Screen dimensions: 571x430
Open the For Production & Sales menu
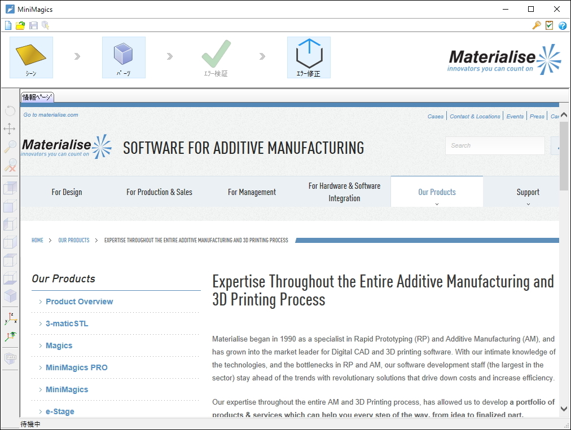click(x=159, y=192)
